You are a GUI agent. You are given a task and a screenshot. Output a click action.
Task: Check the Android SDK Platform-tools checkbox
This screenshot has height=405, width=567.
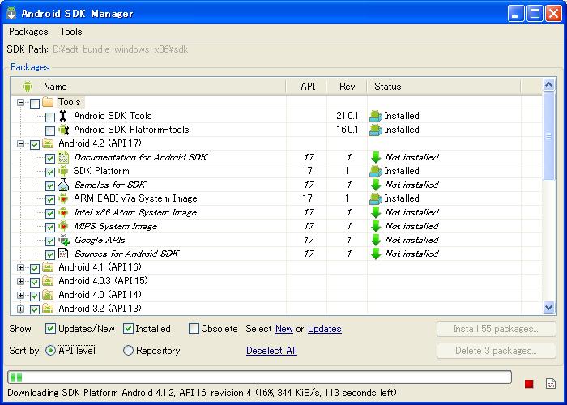coord(50,131)
